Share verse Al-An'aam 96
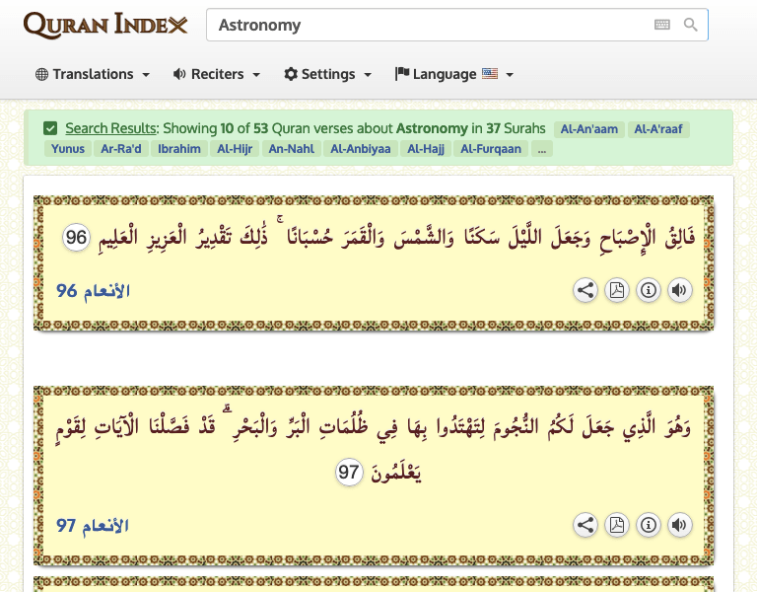 585,290
